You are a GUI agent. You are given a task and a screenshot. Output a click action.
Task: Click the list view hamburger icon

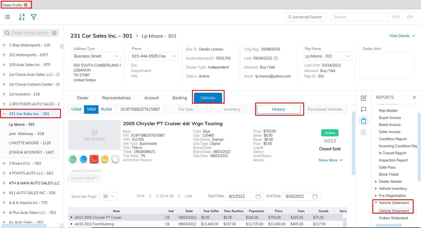pos(7,17)
